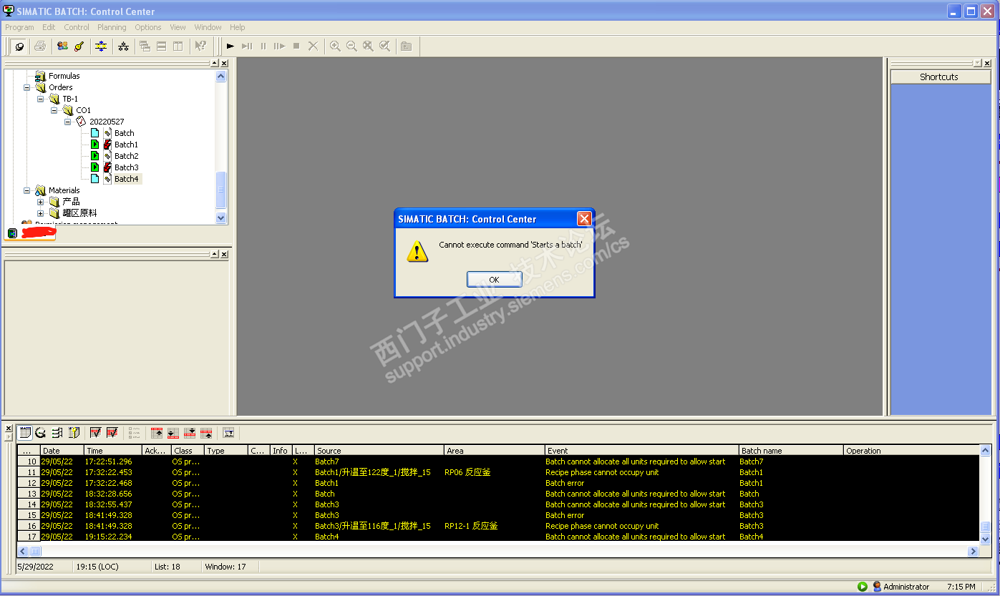Click the first red check mark acknowledge icon
Viewport: 1000px width, 596px height.
pos(95,433)
